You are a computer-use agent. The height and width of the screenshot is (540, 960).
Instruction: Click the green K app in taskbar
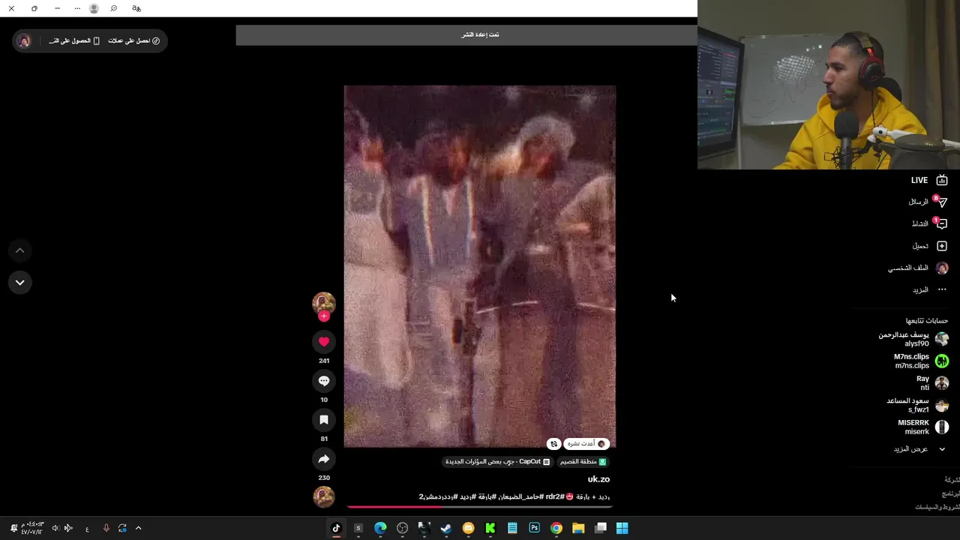coord(490,528)
